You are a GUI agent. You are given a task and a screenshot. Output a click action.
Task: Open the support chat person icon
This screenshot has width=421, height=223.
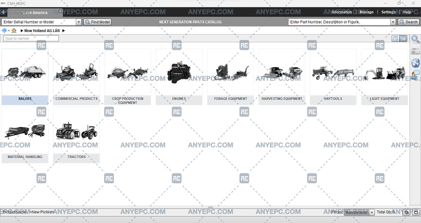pyautogui.click(x=415, y=75)
